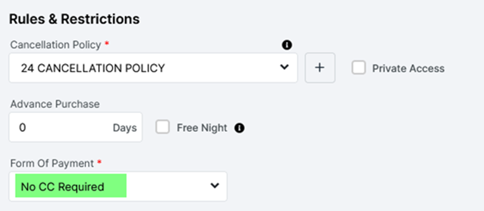Click the info icon above Cancellation Policy dropdown

coord(287,45)
